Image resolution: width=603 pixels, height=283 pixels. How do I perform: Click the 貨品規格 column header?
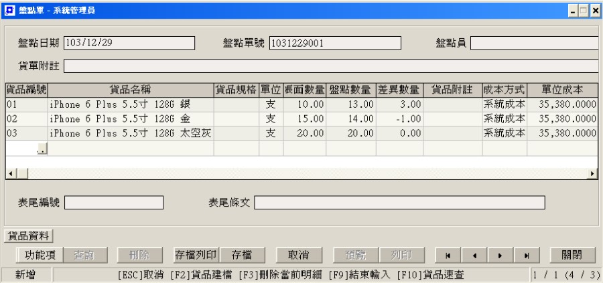(236, 90)
